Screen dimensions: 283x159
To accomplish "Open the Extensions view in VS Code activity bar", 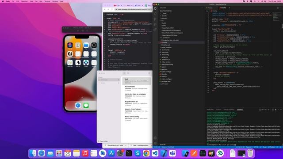I will pyautogui.click(x=155, y=30).
